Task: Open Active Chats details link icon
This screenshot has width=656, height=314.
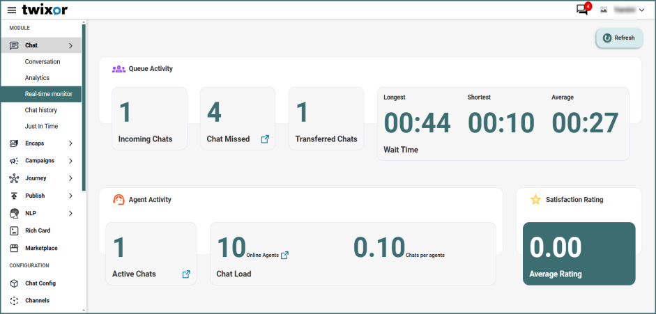Action: (x=186, y=274)
